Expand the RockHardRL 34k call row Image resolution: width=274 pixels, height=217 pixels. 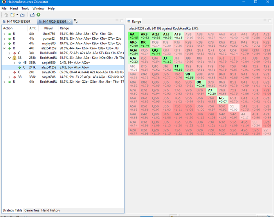[10, 53]
